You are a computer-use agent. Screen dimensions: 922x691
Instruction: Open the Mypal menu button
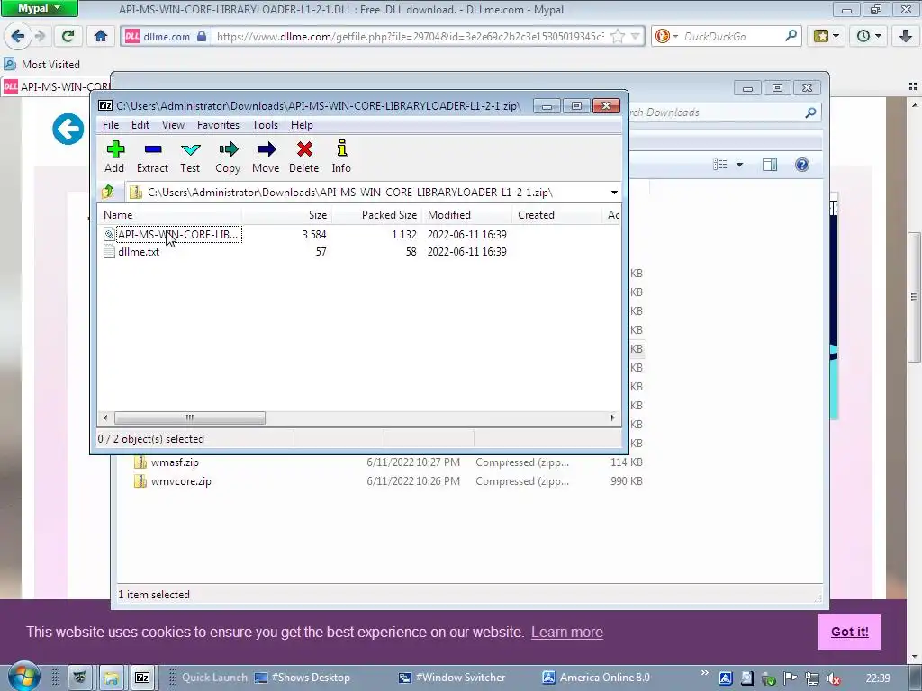click(x=39, y=8)
